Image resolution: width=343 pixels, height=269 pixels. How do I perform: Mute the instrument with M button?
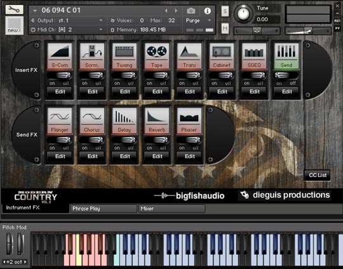point(225,28)
